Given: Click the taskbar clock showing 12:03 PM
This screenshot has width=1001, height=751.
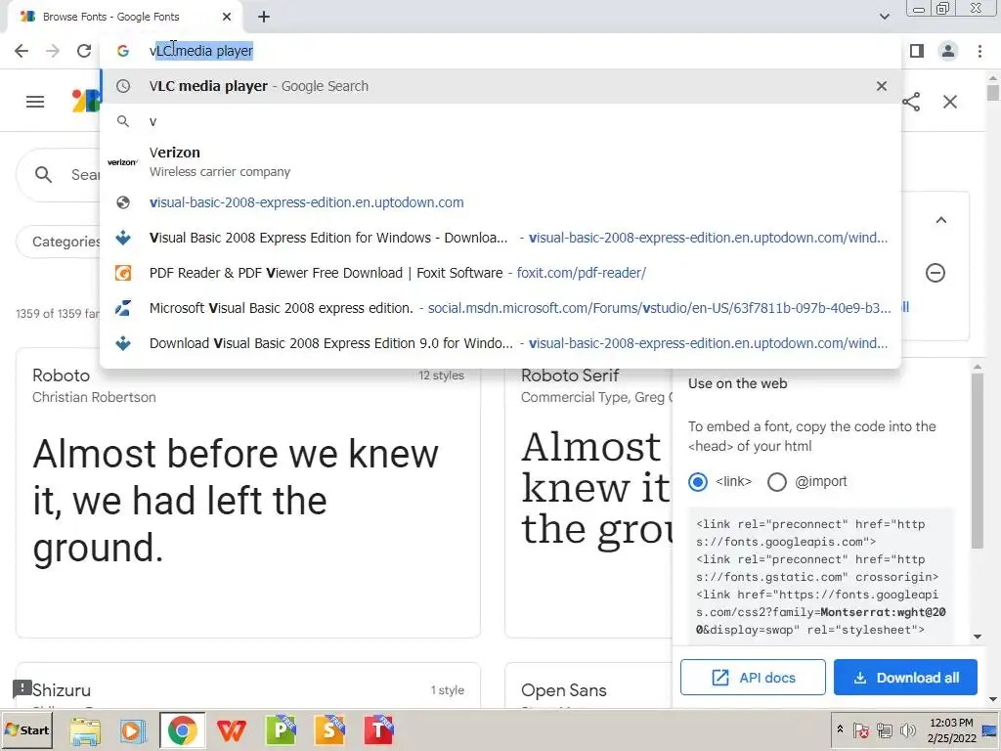Looking at the screenshot, I should coord(951,729).
